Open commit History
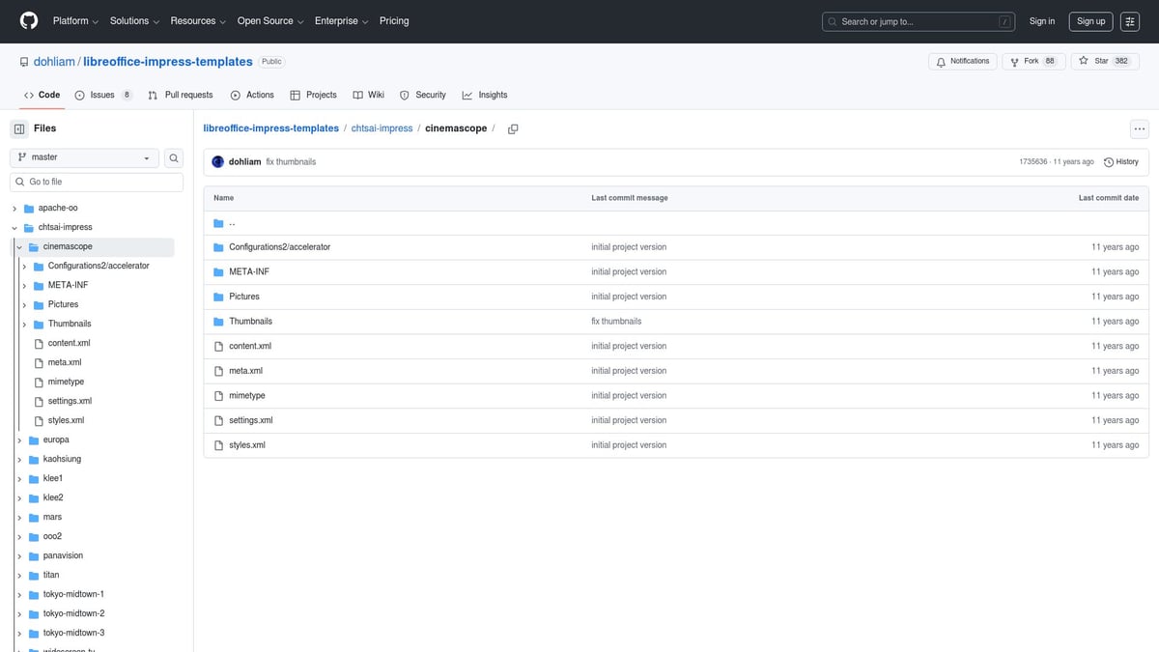Image resolution: width=1159 pixels, height=652 pixels. point(1121,161)
